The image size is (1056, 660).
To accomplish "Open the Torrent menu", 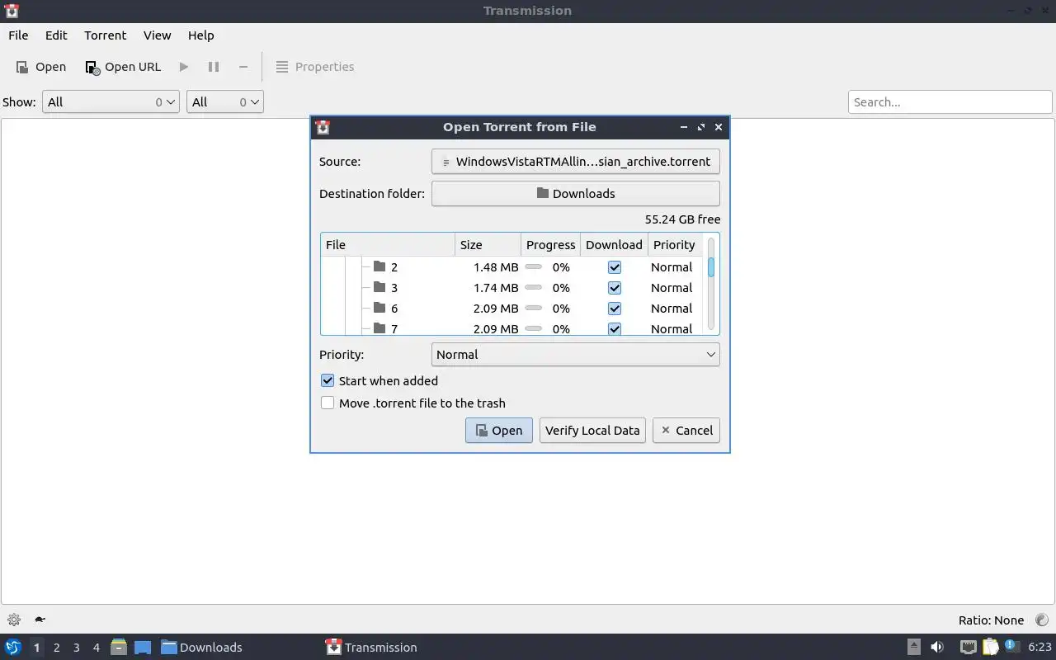I will pyautogui.click(x=106, y=35).
